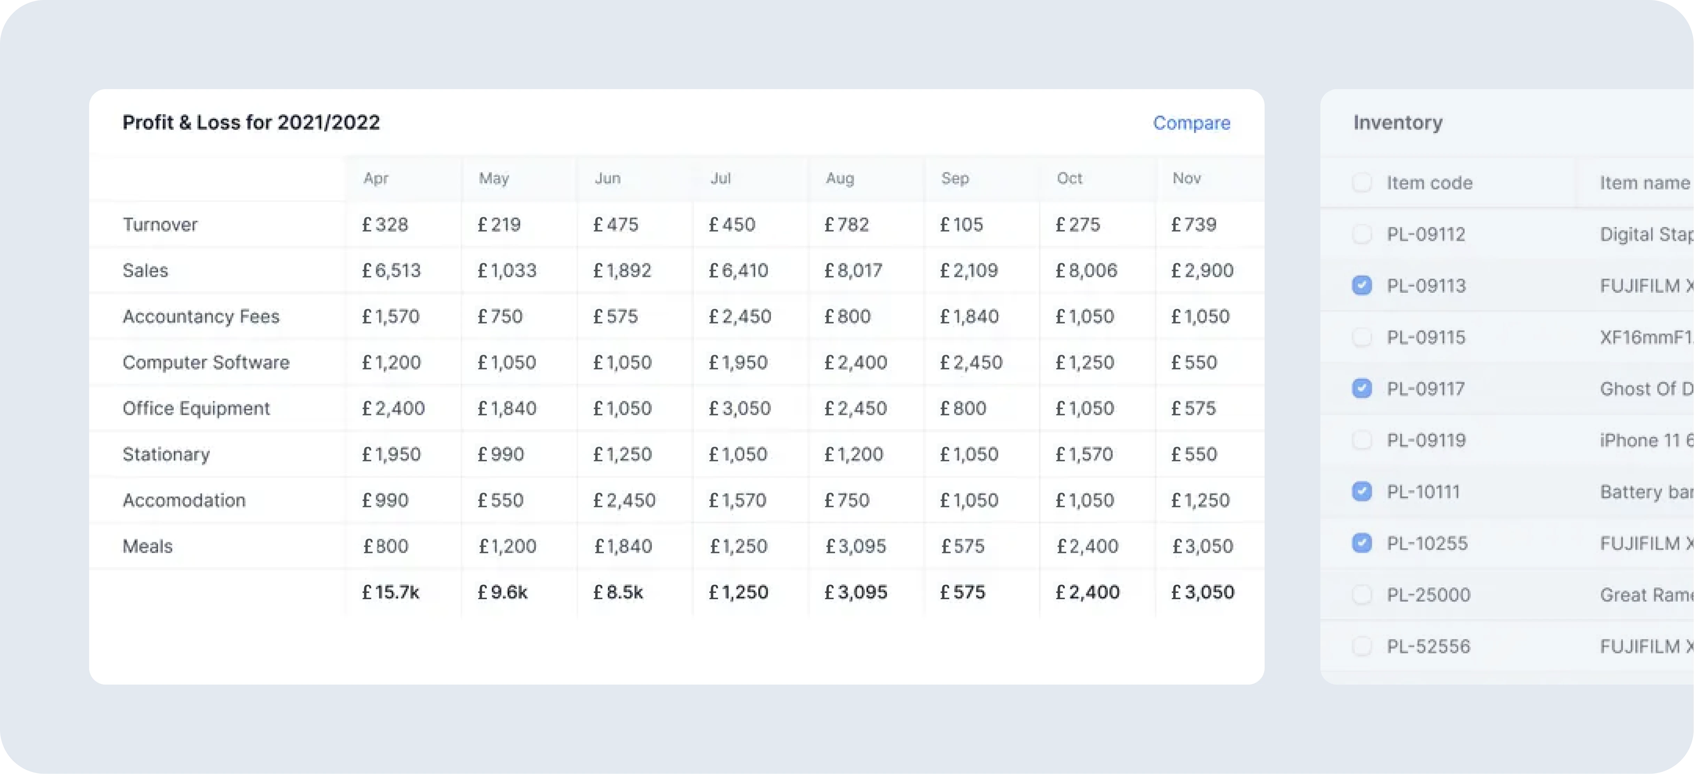
Task: Uncheck the PL-10255 row checkbox
Action: (1362, 542)
